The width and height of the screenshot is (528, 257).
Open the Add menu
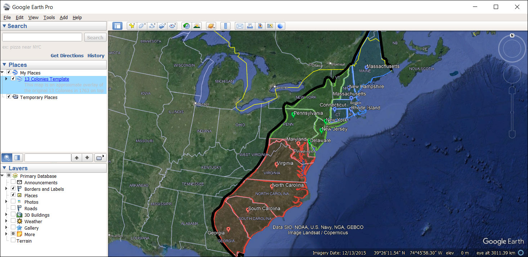pyautogui.click(x=64, y=17)
